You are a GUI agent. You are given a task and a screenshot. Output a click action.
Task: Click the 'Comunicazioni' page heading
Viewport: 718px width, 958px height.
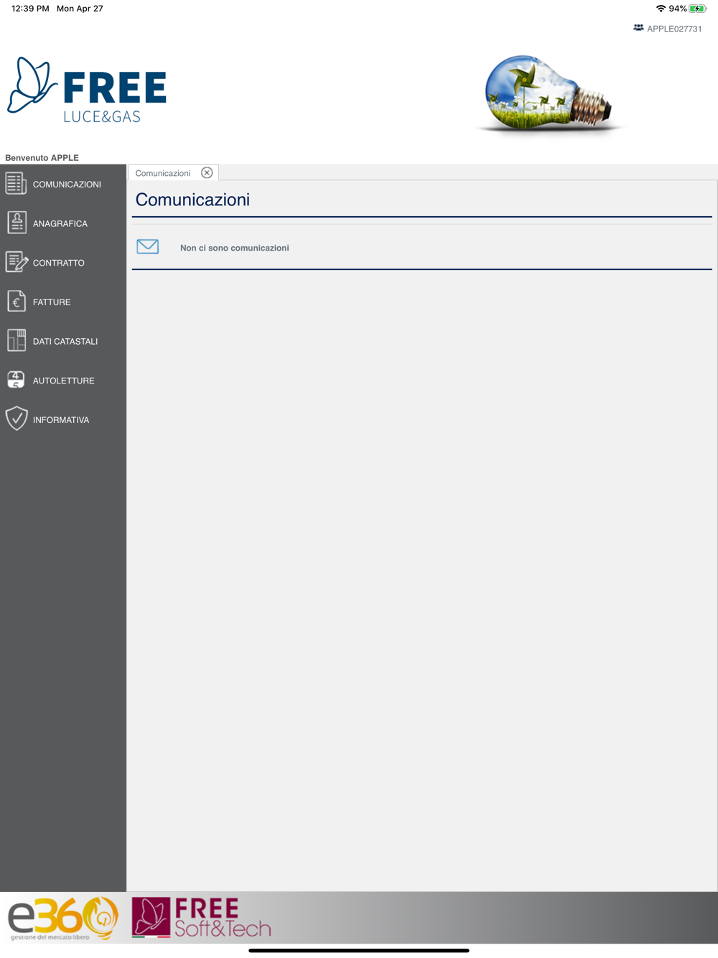tap(192, 200)
